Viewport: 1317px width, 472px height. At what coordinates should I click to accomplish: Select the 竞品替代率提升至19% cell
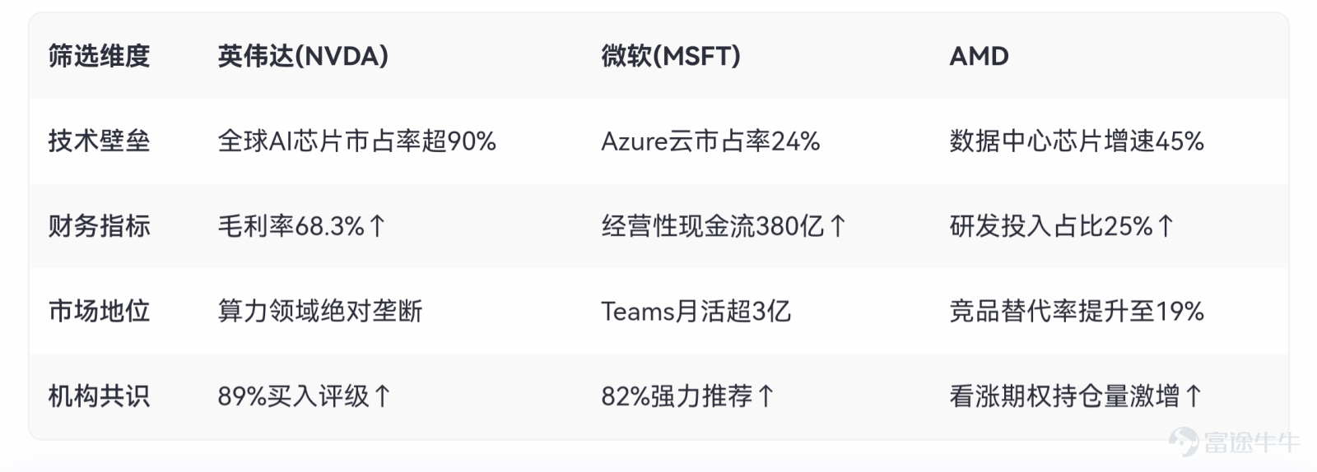pyautogui.click(x=1077, y=312)
